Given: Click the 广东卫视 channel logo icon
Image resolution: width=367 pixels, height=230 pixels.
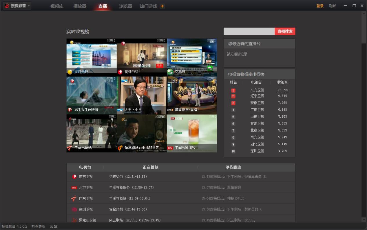Looking at the screenshot, I should point(74,199).
